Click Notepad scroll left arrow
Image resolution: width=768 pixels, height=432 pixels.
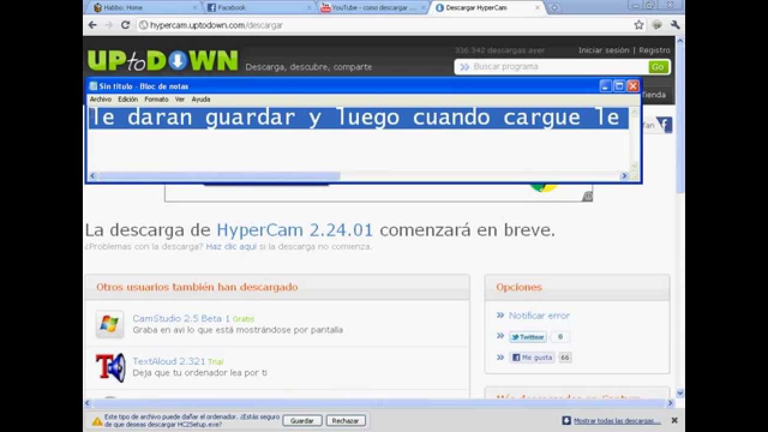tap(92, 176)
